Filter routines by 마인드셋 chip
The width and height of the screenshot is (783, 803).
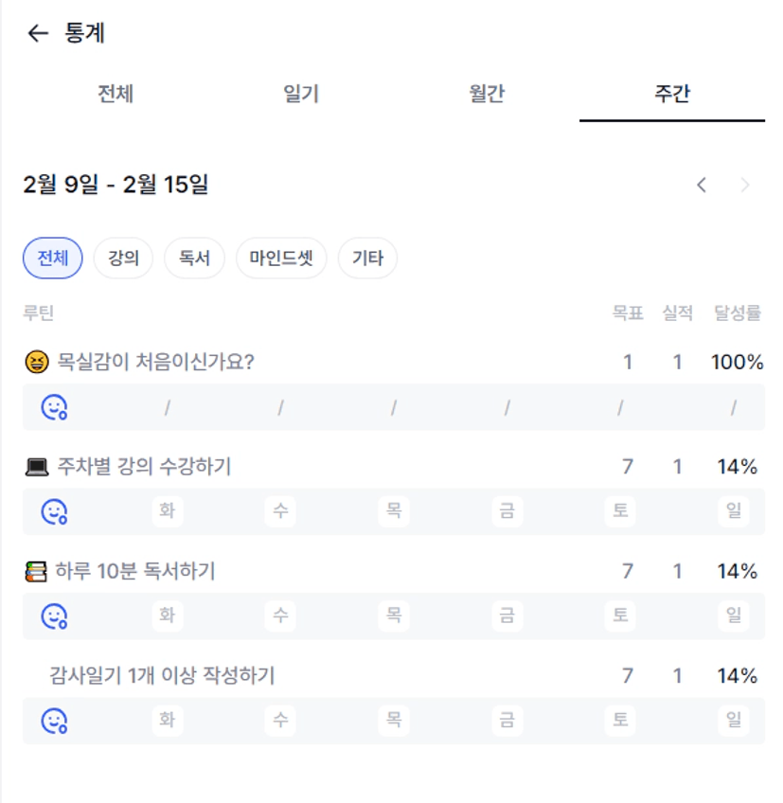(281, 259)
